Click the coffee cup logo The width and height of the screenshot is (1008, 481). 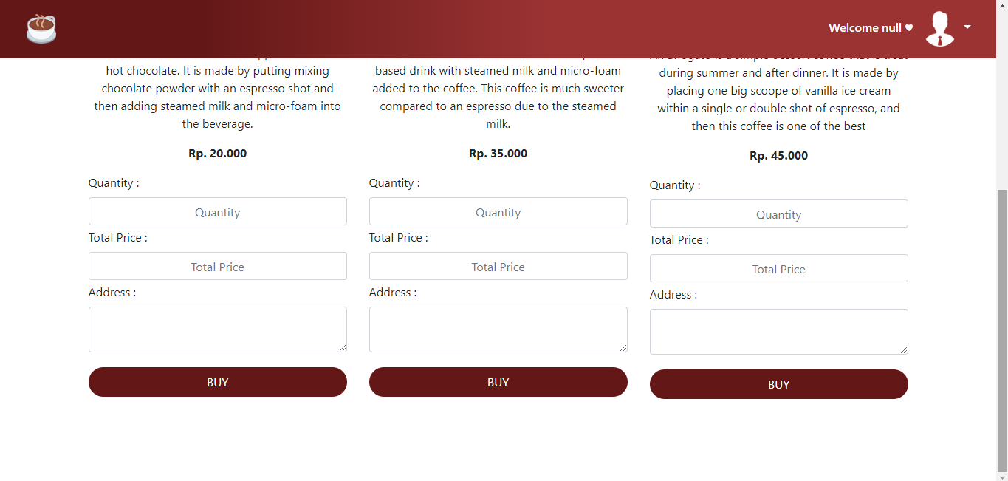coord(41,29)
